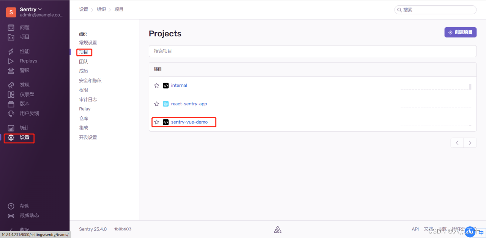This screenshot has height=238, width=486.
Task: Click the Stats (统计) bar chart icon
Action: point(11,128)
